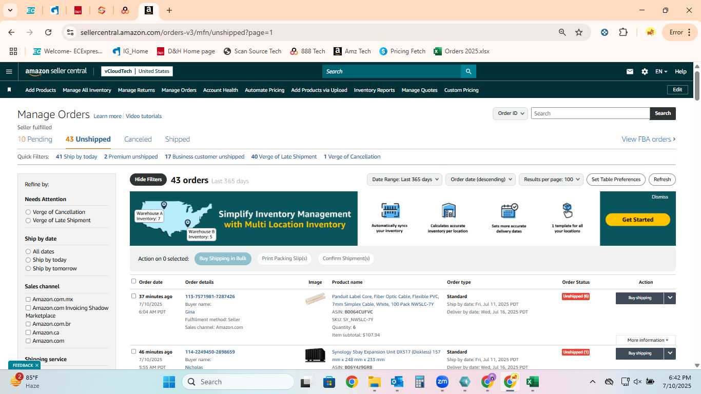Click the Refresh orders button

[x=662, y=180]
